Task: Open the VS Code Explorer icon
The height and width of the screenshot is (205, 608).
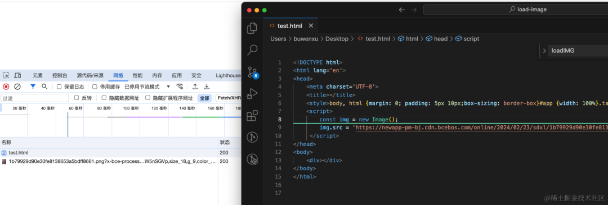Action: pos(252,28)
